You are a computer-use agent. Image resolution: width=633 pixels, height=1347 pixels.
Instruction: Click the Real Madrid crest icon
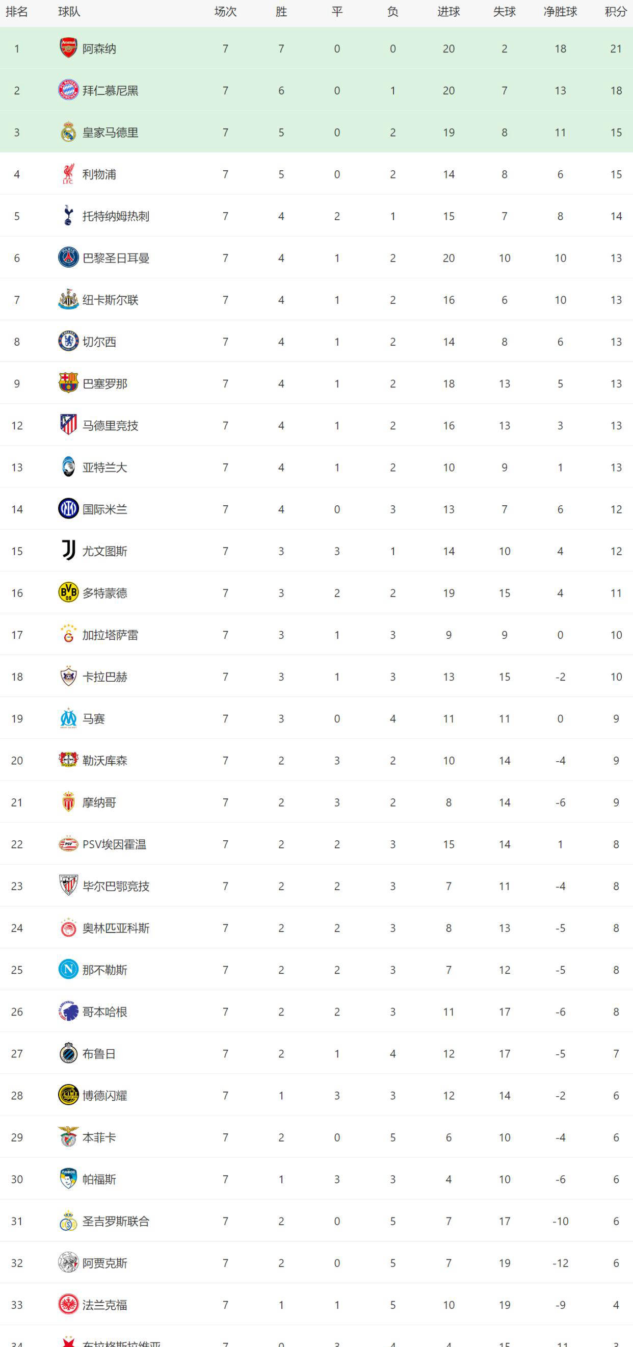(x=68, y=132)
